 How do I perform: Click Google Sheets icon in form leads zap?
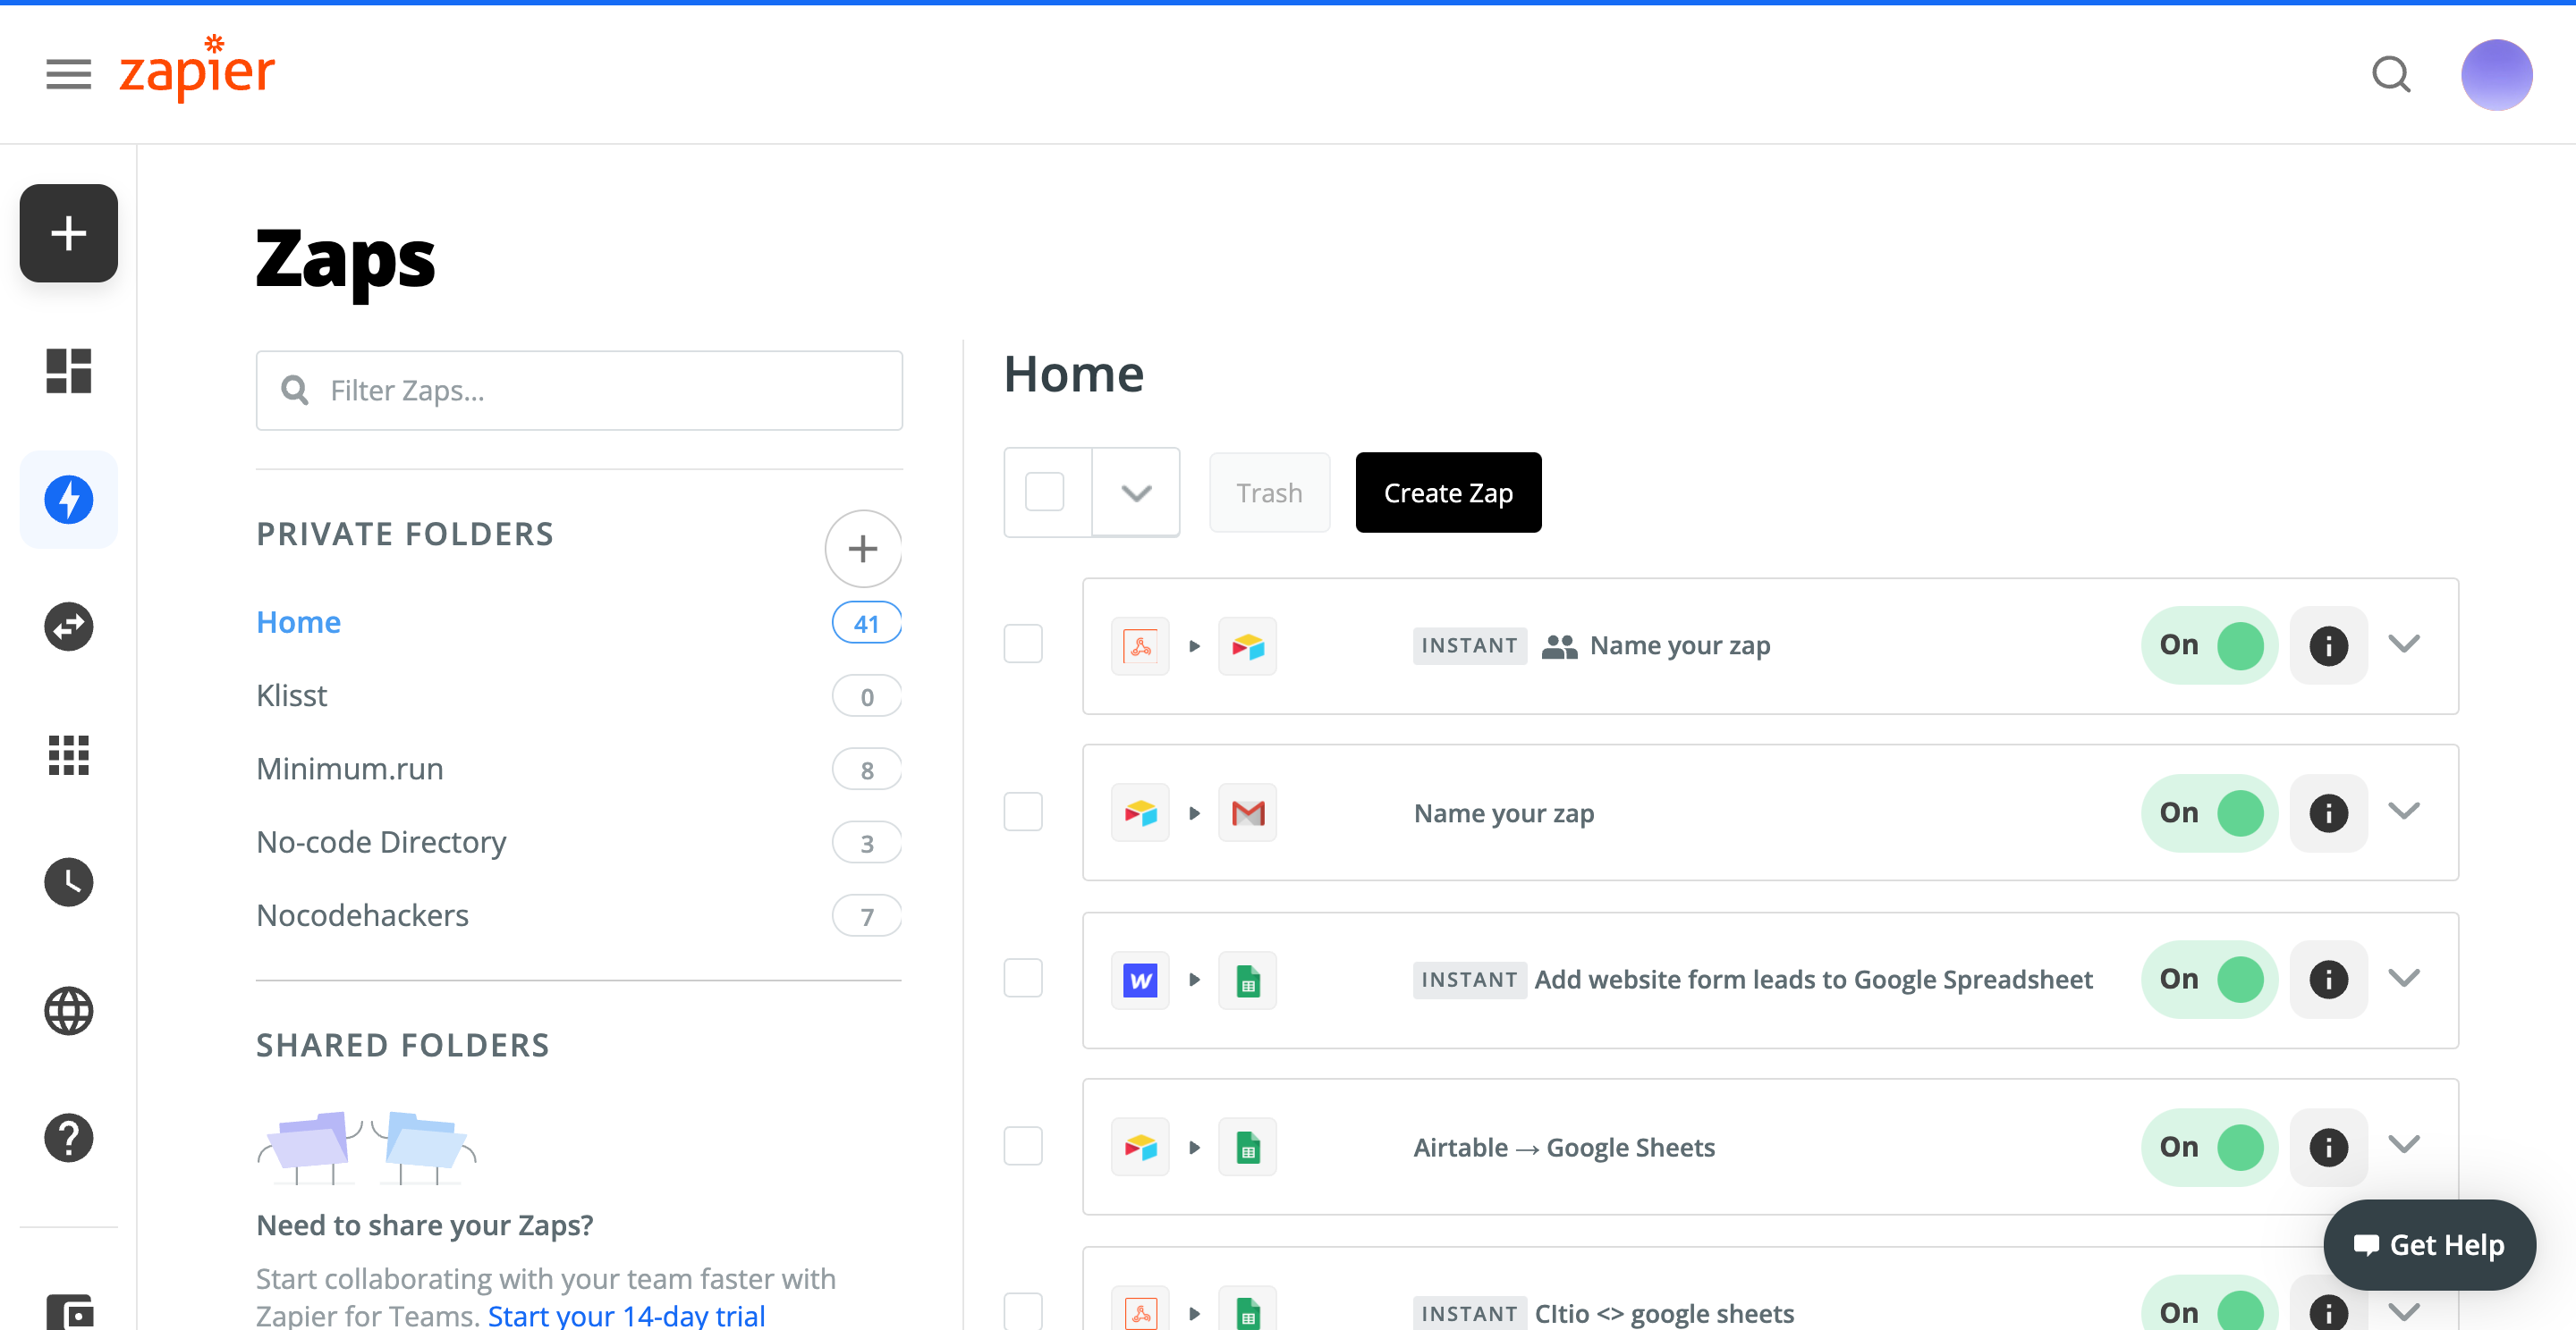pos(1247,981)
